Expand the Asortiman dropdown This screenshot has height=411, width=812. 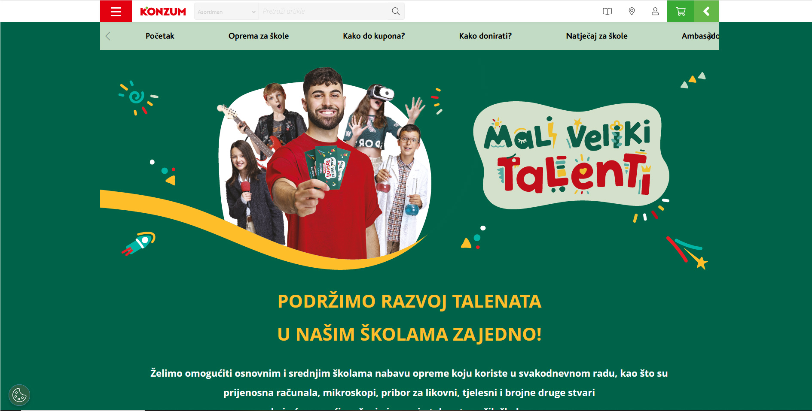click(226, 12)
